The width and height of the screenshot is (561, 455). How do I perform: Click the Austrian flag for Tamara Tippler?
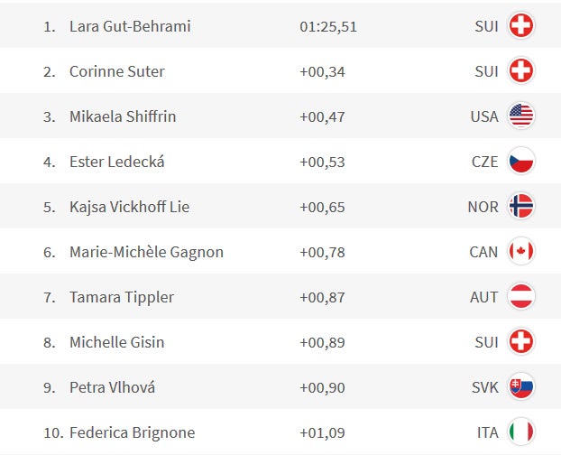pos(521,296)
